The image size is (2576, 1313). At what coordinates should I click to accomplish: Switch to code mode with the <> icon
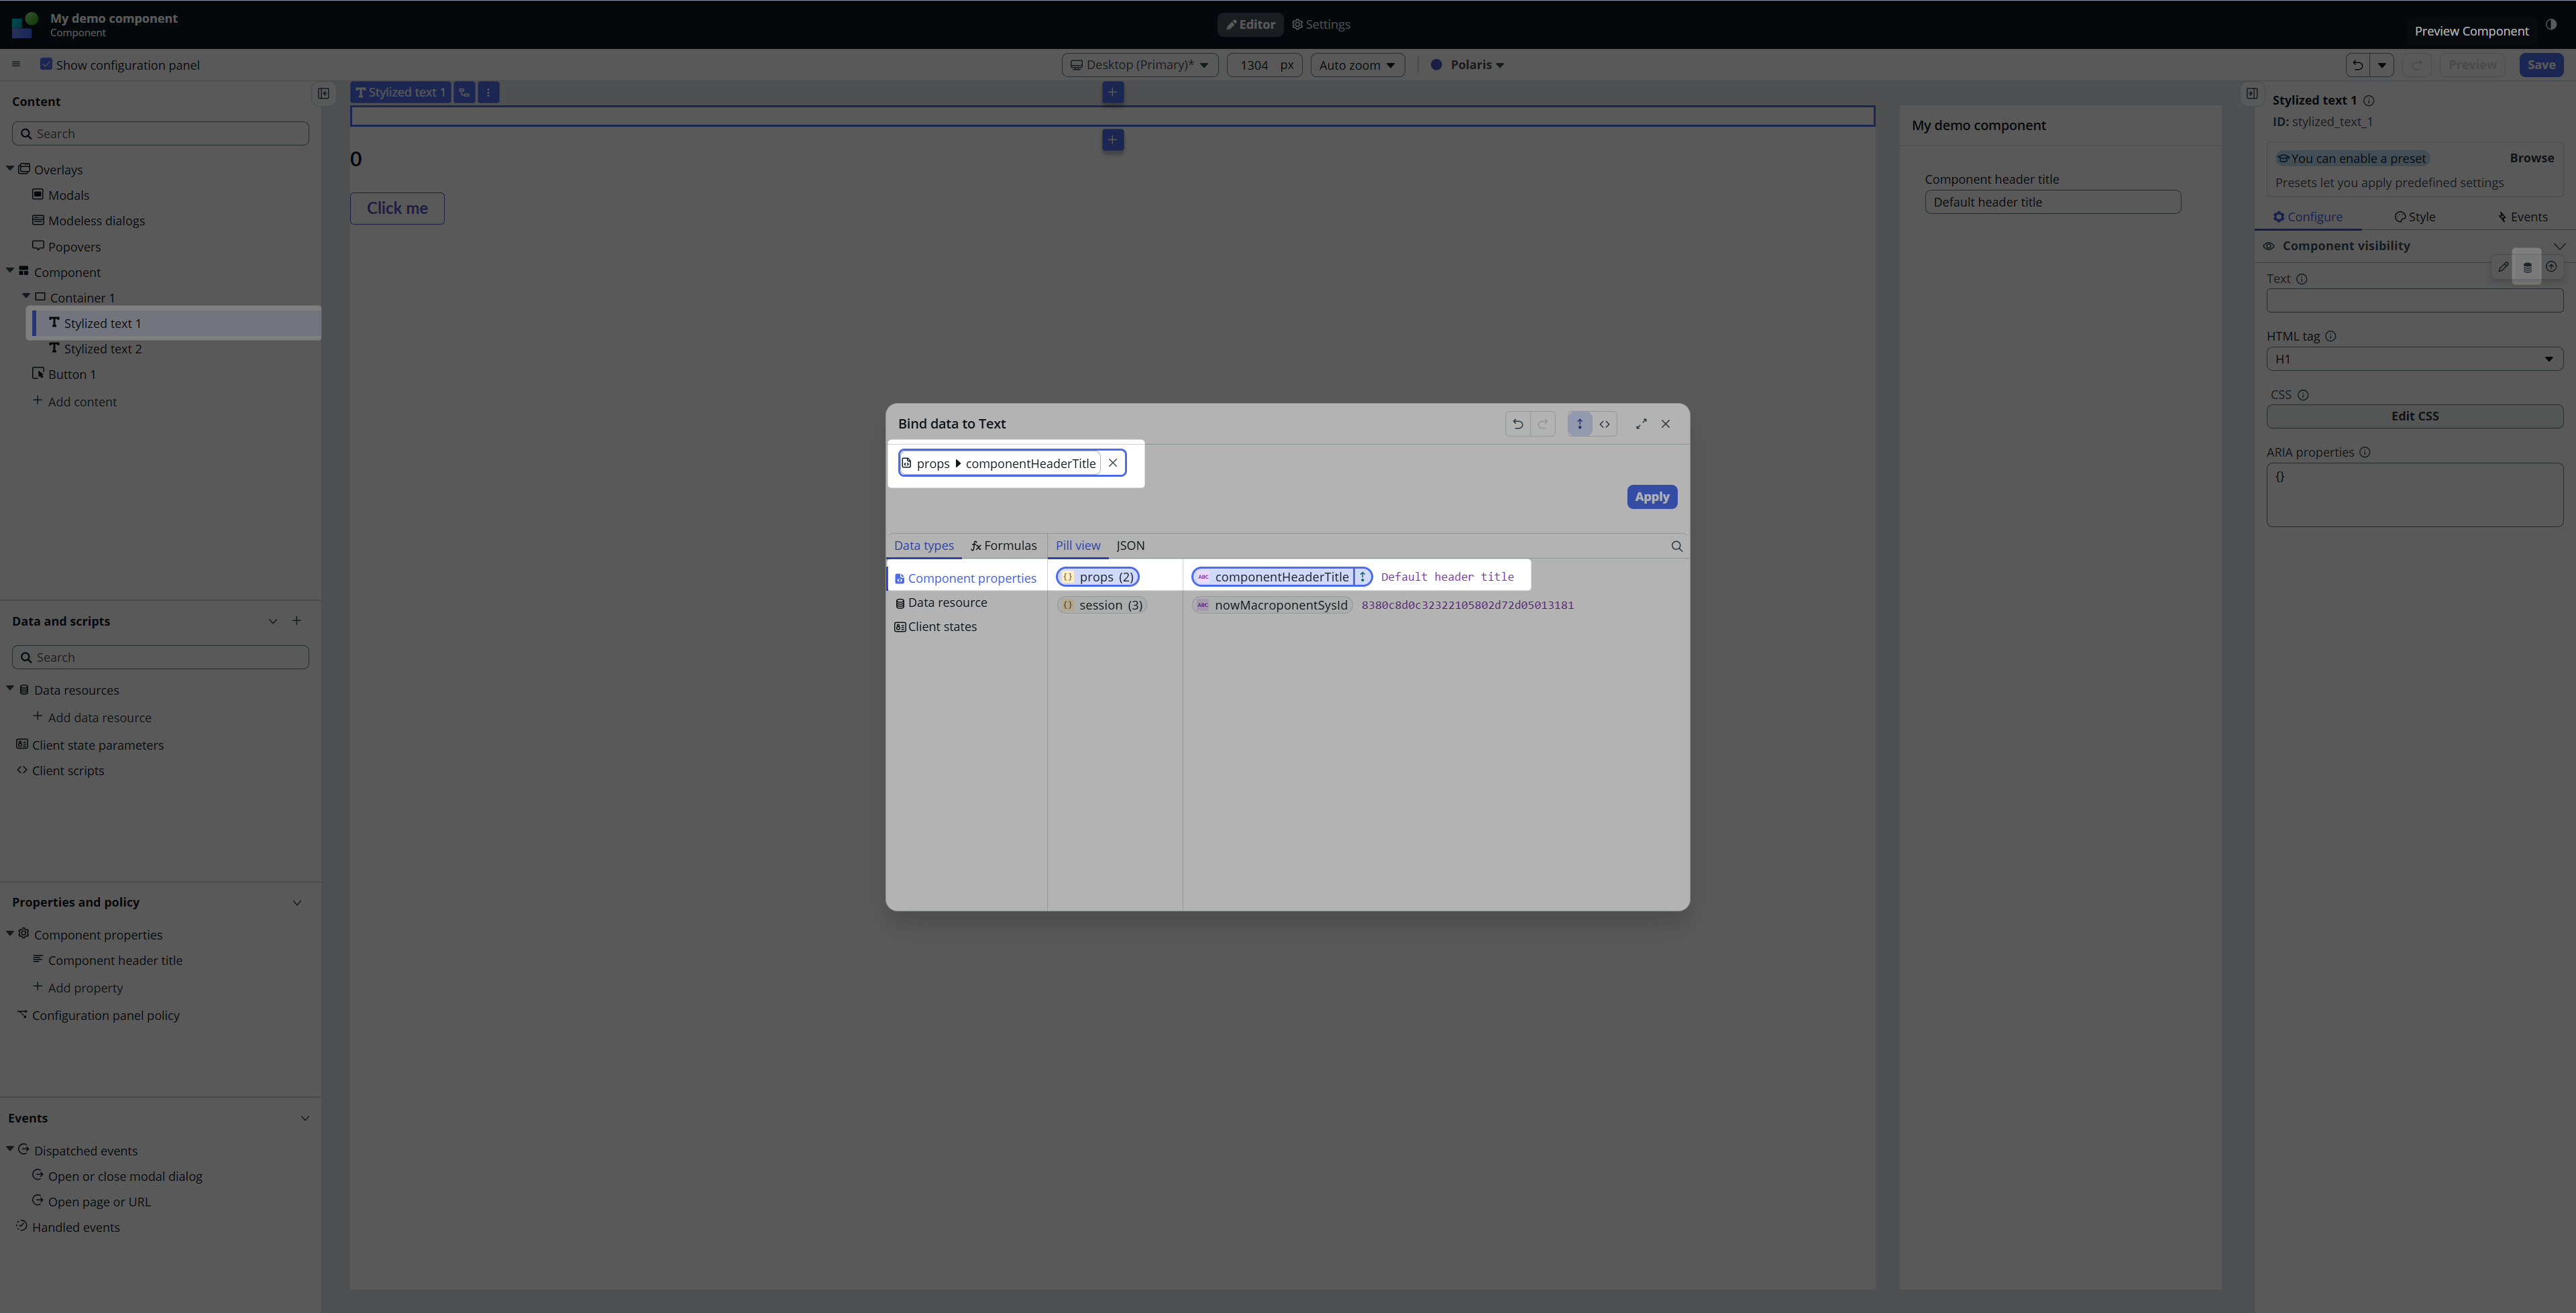click(1604, 424)
